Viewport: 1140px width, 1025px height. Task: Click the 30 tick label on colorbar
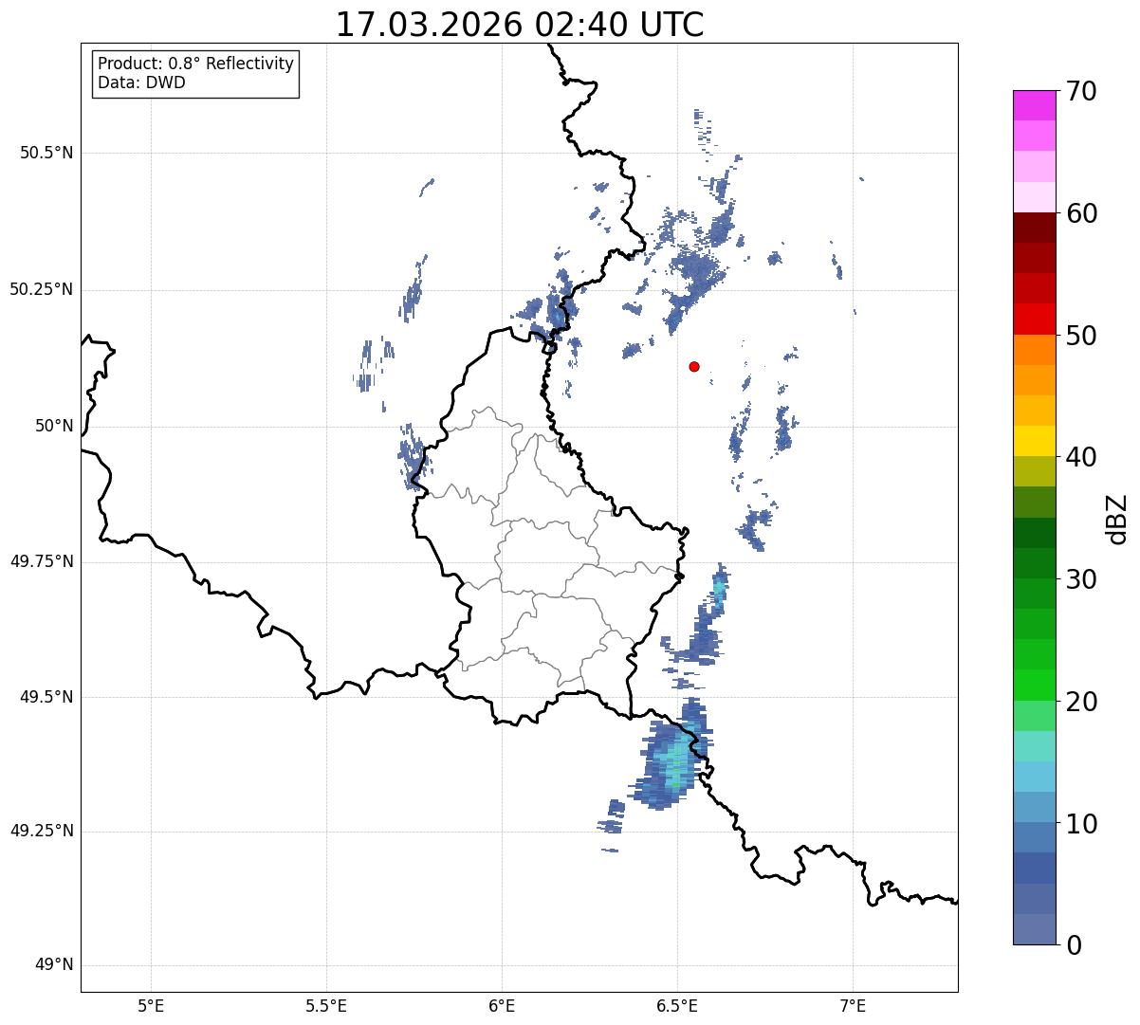pos(1081,579)
